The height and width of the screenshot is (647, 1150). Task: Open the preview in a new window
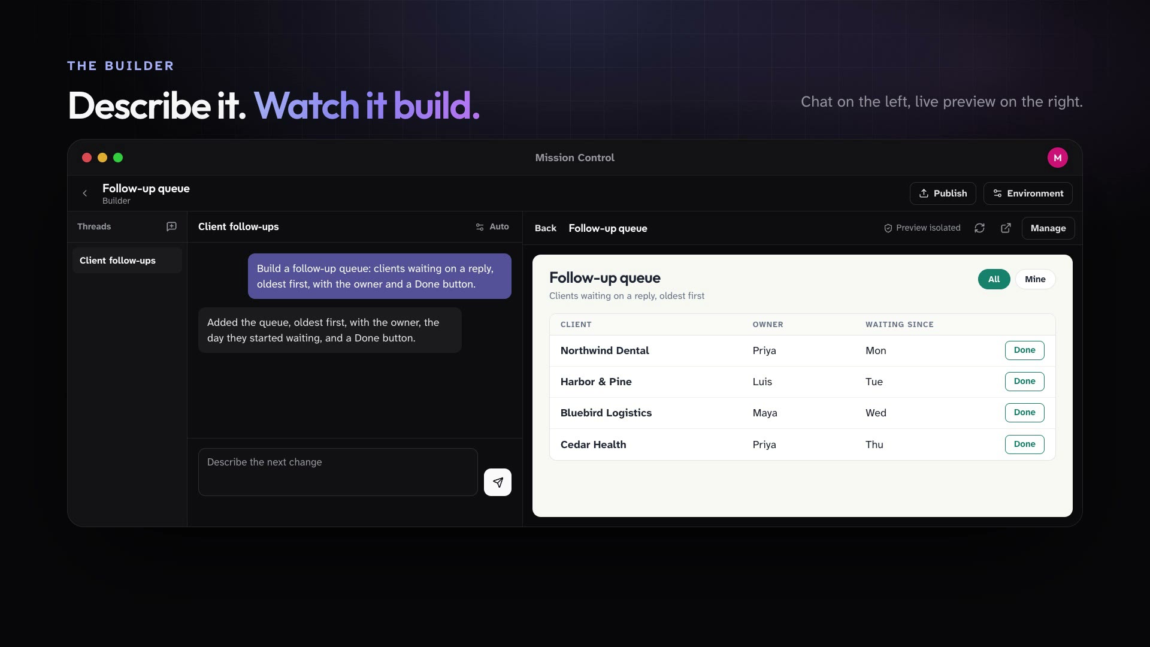click(1006, 228)
